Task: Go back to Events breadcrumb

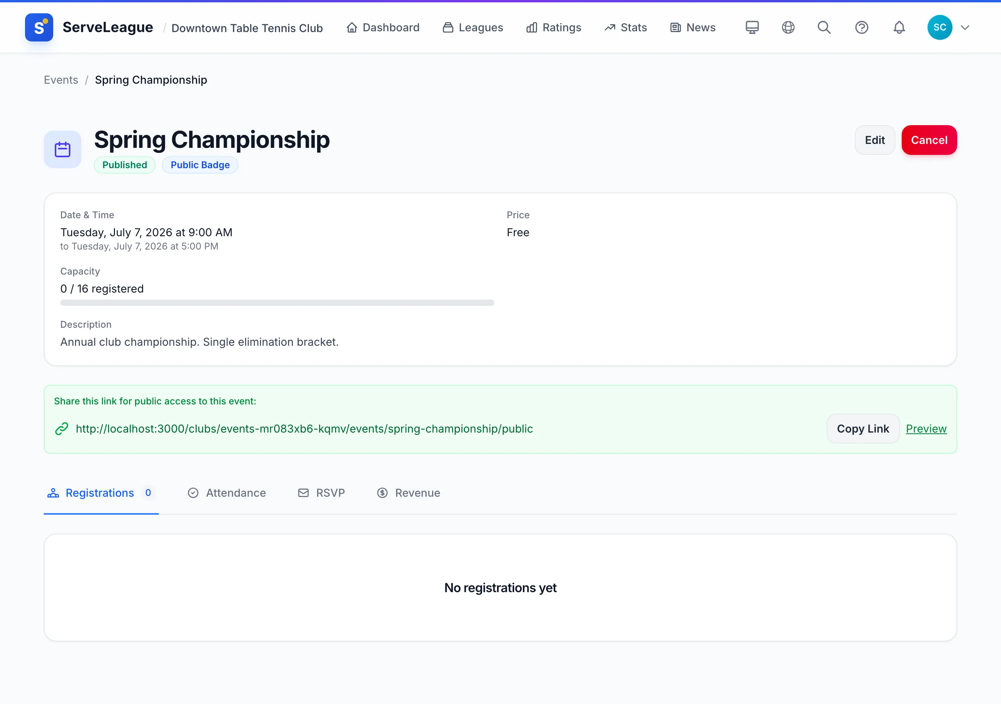Action: [x=61, y=80]
